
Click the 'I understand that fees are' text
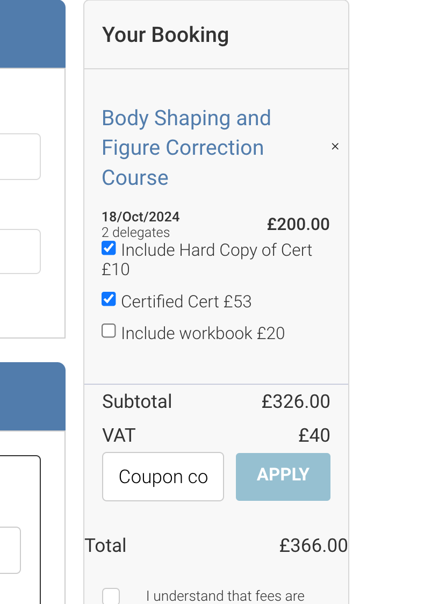point(225,596)
